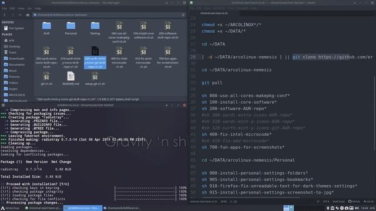Click Atom editor horizontal scrollbar
This screenshot has width=376, height=211.
(251, 198)
